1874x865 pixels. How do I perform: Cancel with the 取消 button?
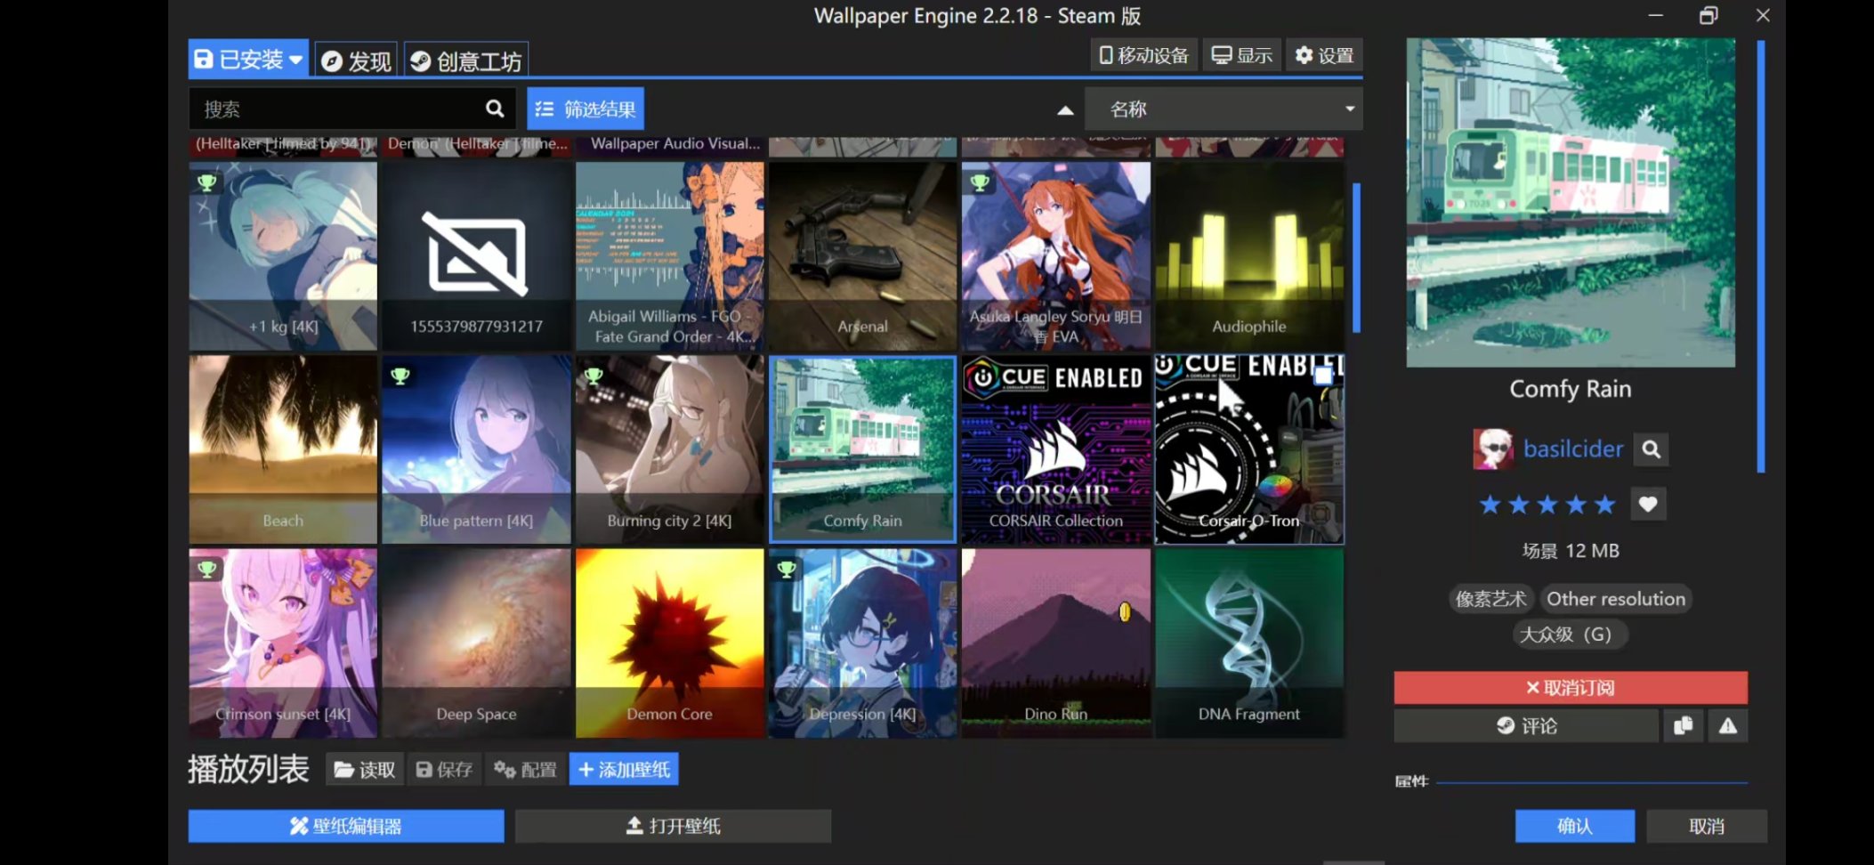point(1707,826)
